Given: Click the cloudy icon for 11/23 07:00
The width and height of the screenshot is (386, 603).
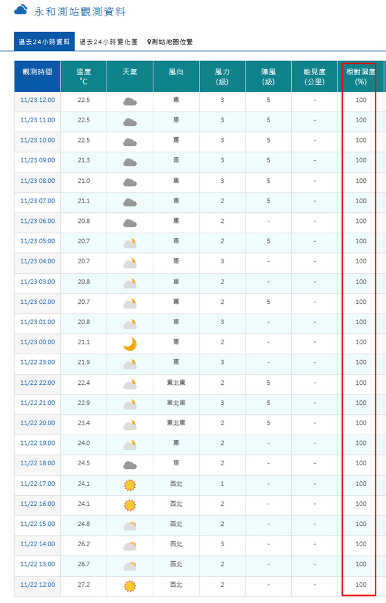Looking at the screenshot, I should click(x=130, y=203).
